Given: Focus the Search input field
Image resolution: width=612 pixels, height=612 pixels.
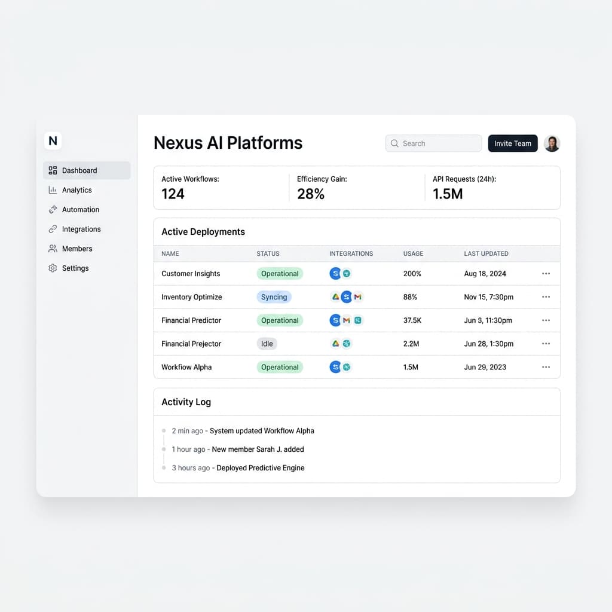Looking at the screenshot, I should tap(433, 143).
